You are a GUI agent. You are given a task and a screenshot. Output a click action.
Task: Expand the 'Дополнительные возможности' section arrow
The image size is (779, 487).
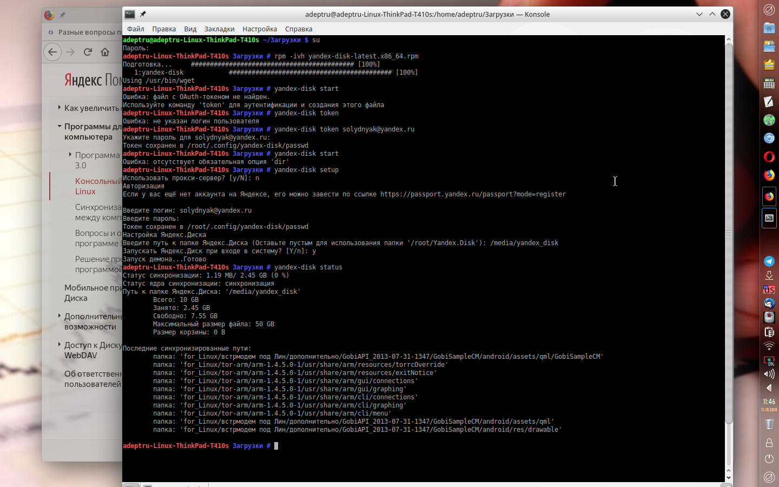tap(59, 316)
